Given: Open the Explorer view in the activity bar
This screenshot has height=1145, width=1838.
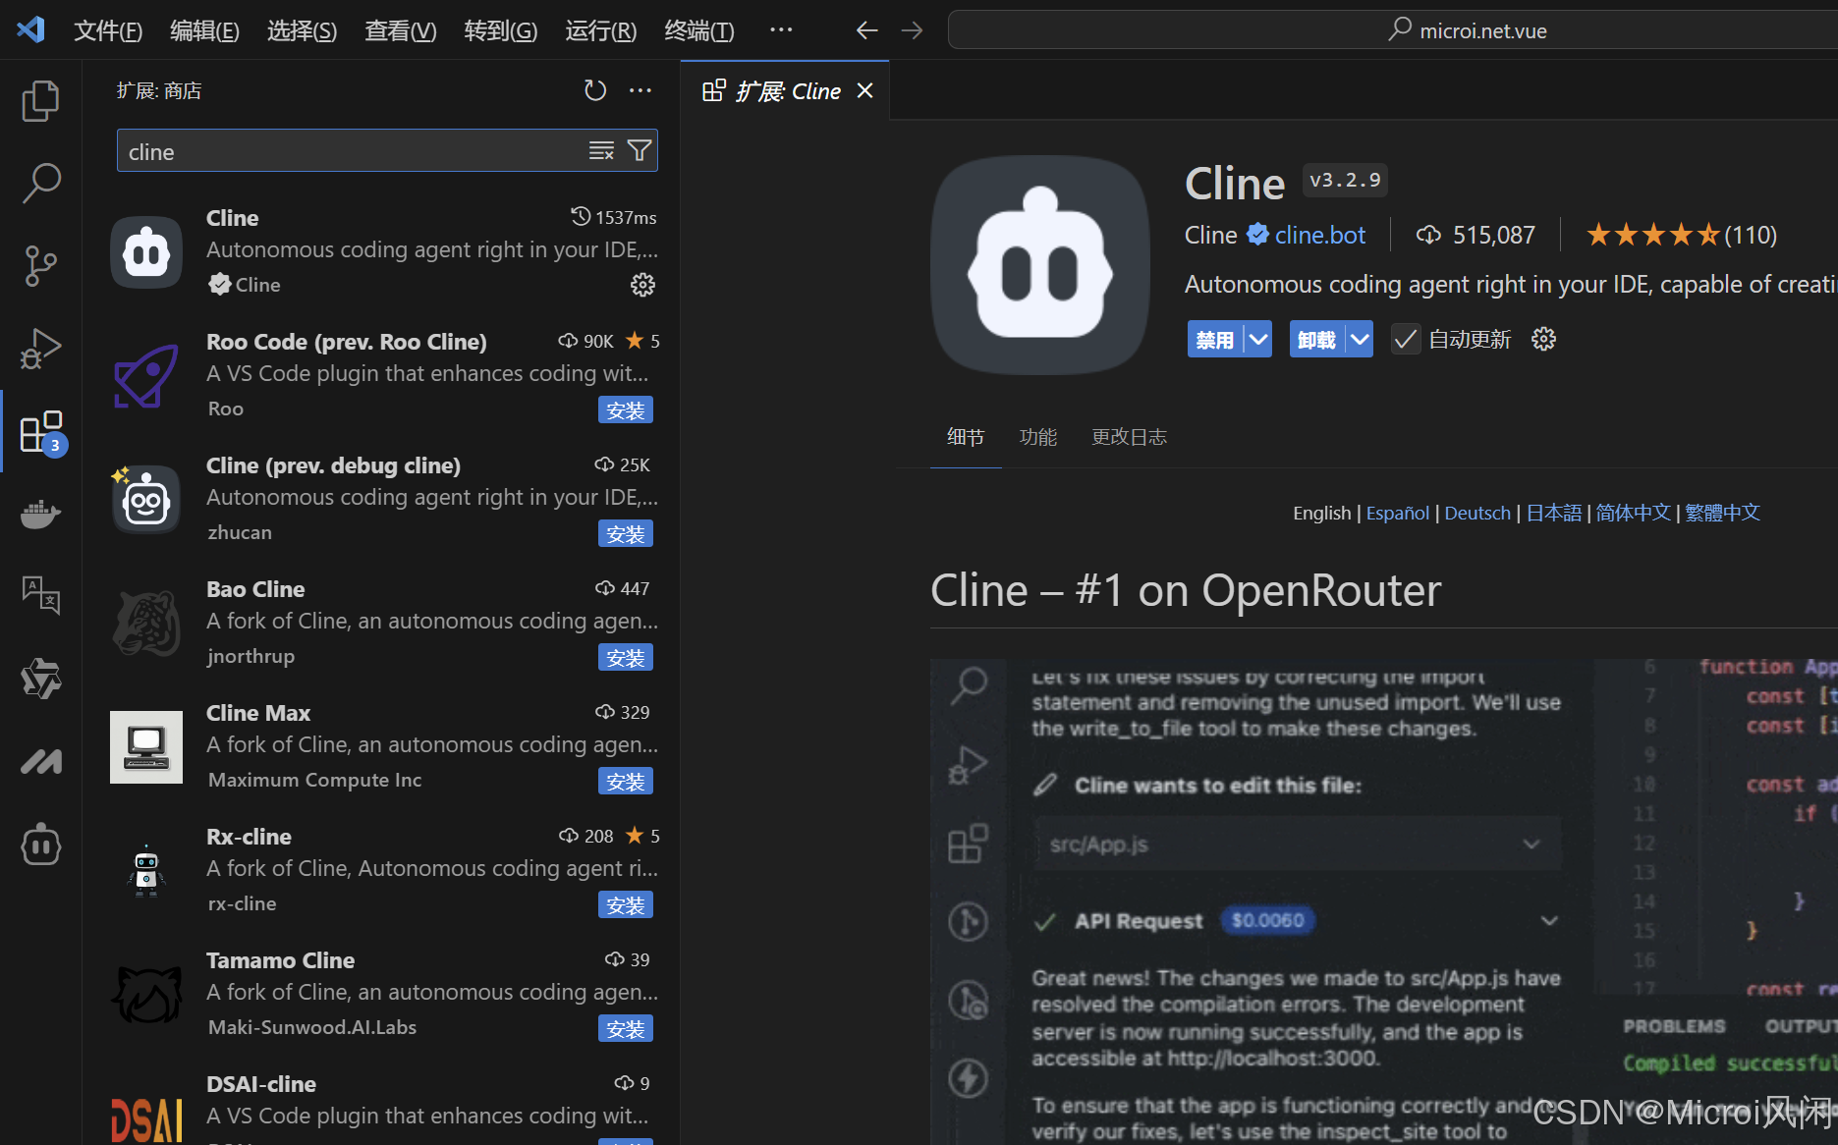Looking at the screenshot, I should click(x=40, y=100).
